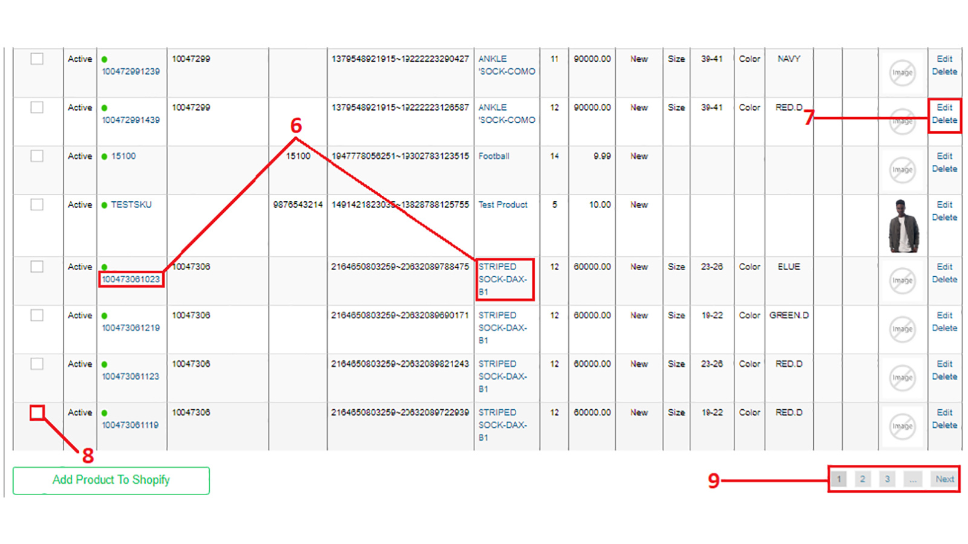Tick the checkbox for the Football row

tap(37, 156)
